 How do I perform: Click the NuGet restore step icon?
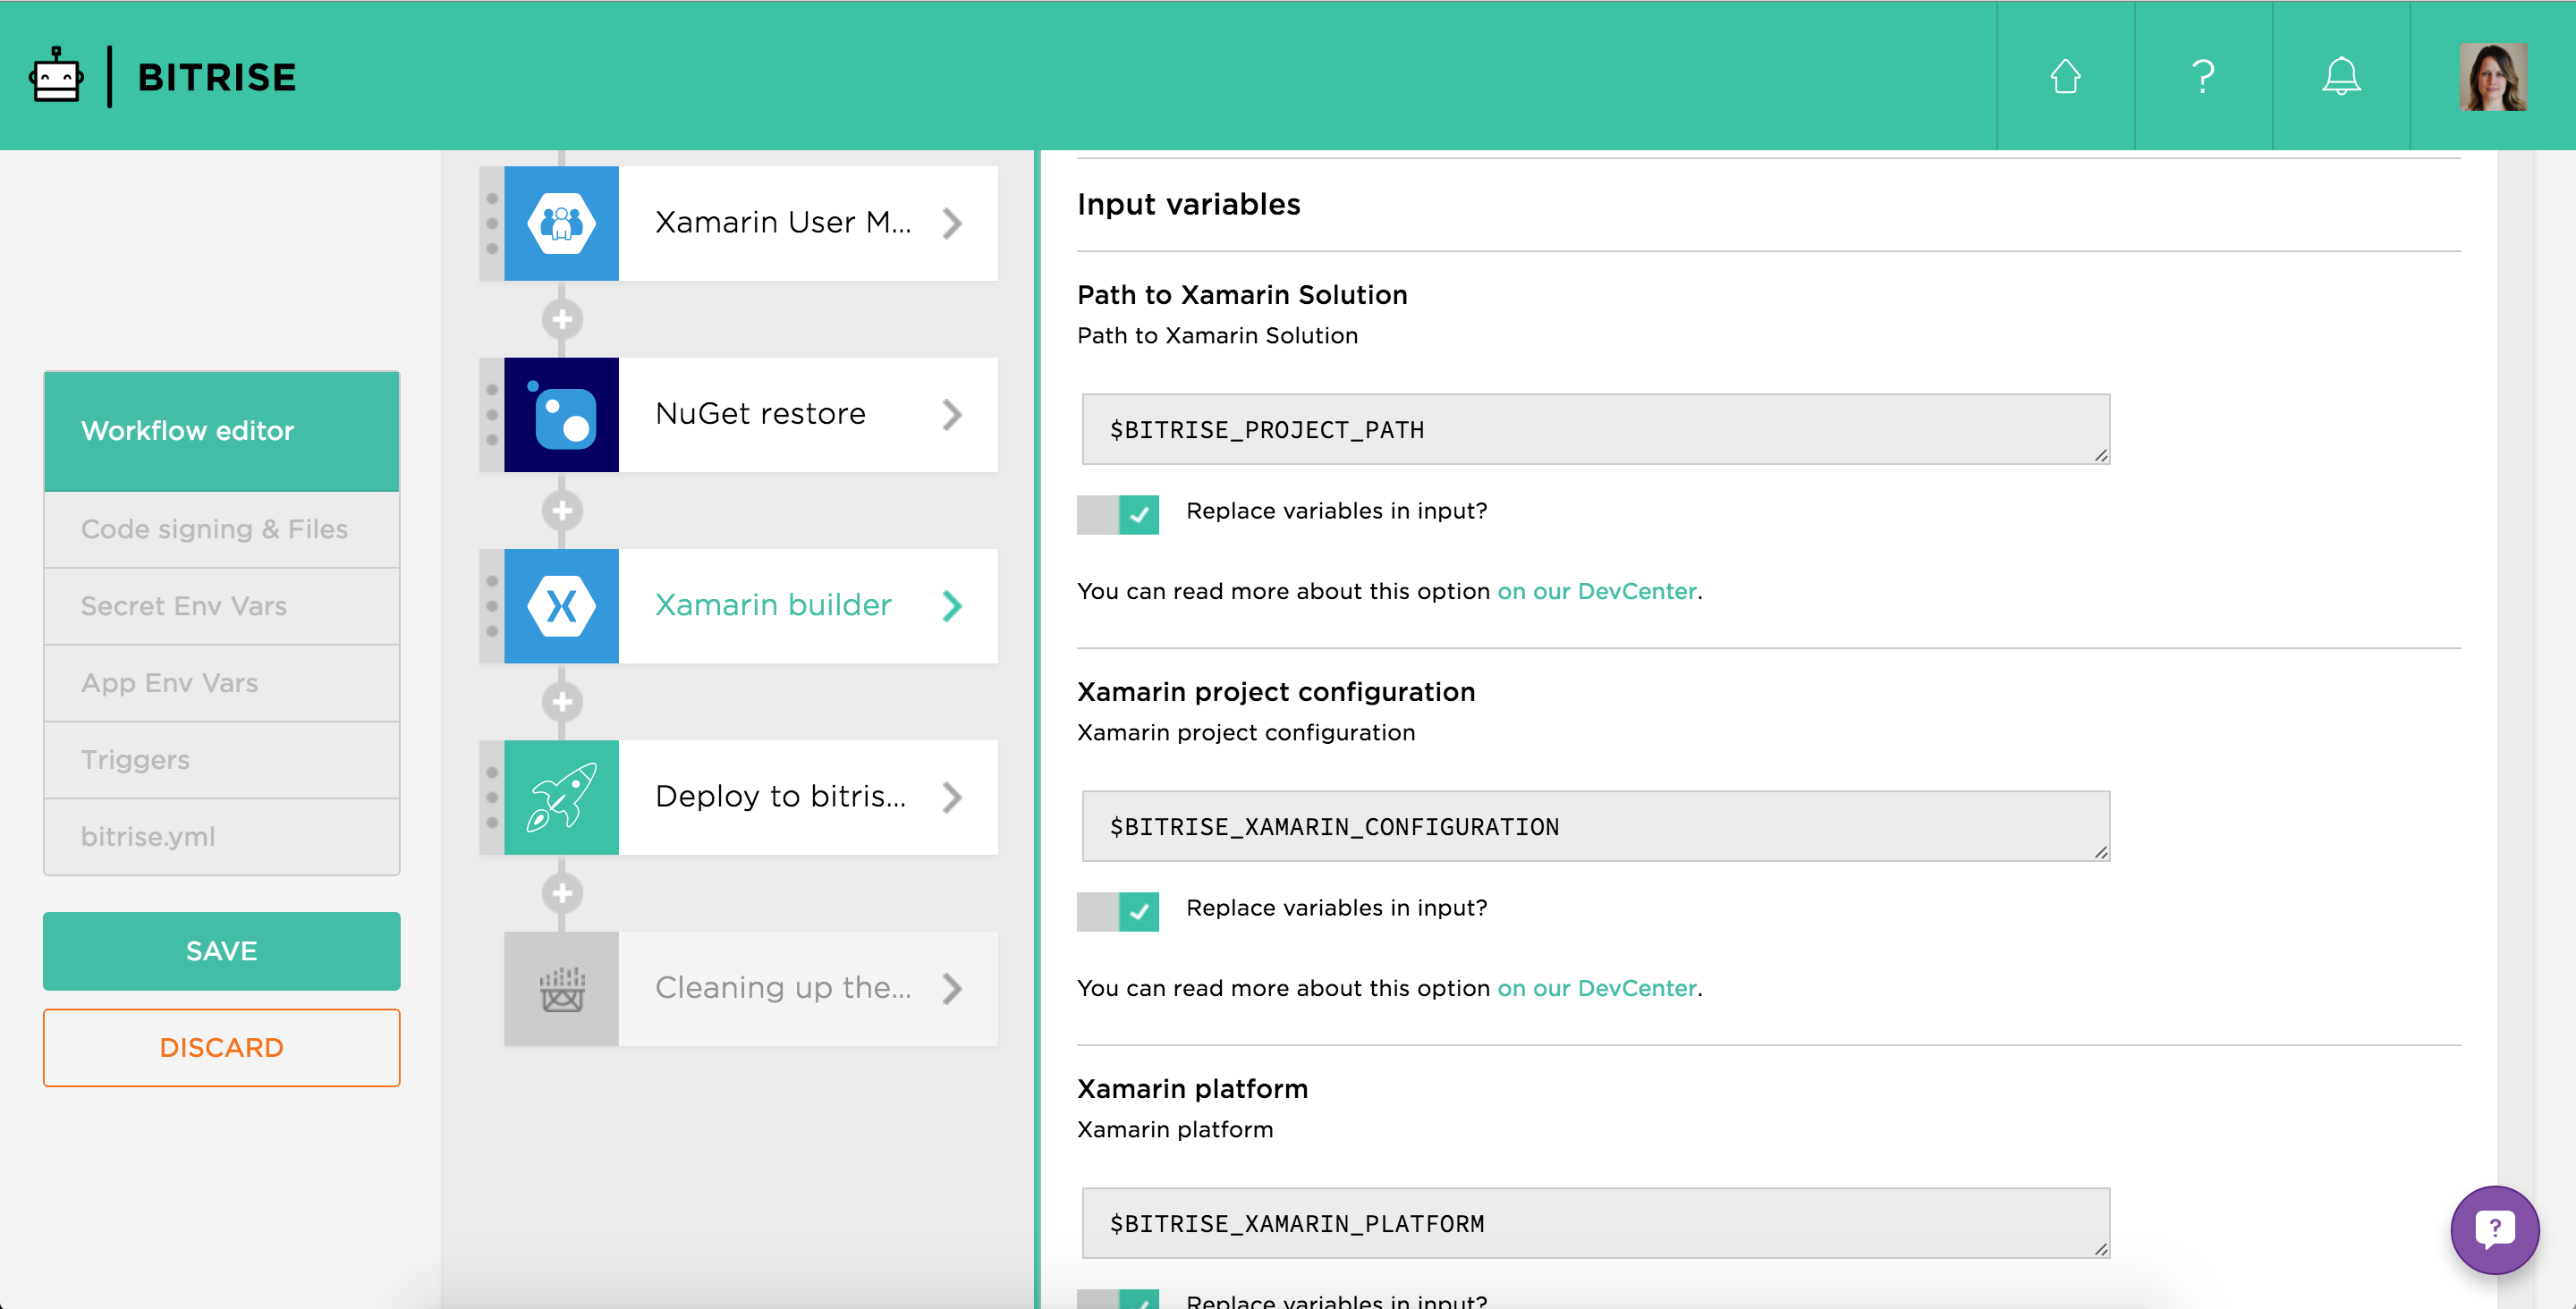561,415
